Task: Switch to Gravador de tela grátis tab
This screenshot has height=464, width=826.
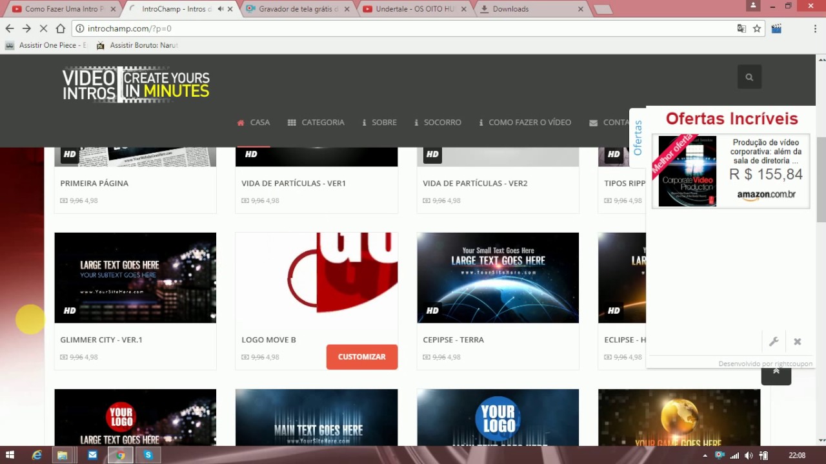Action: point(297,9)
